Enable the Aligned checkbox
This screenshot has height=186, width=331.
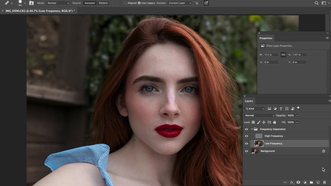(x=125, y=3)
